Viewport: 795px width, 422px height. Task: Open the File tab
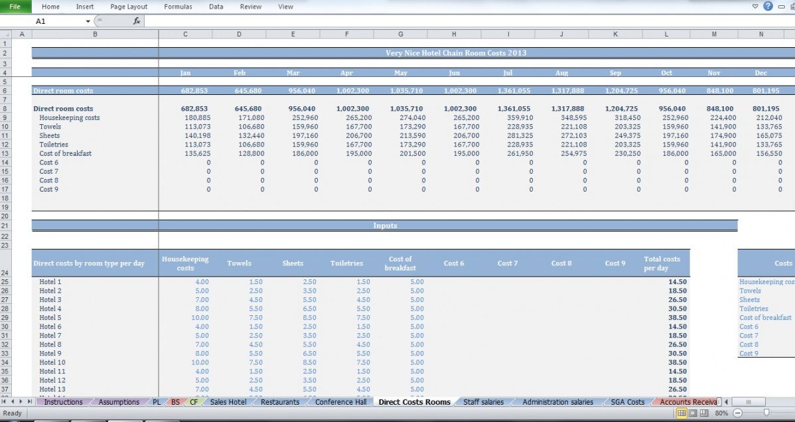[x=15, y=7]
